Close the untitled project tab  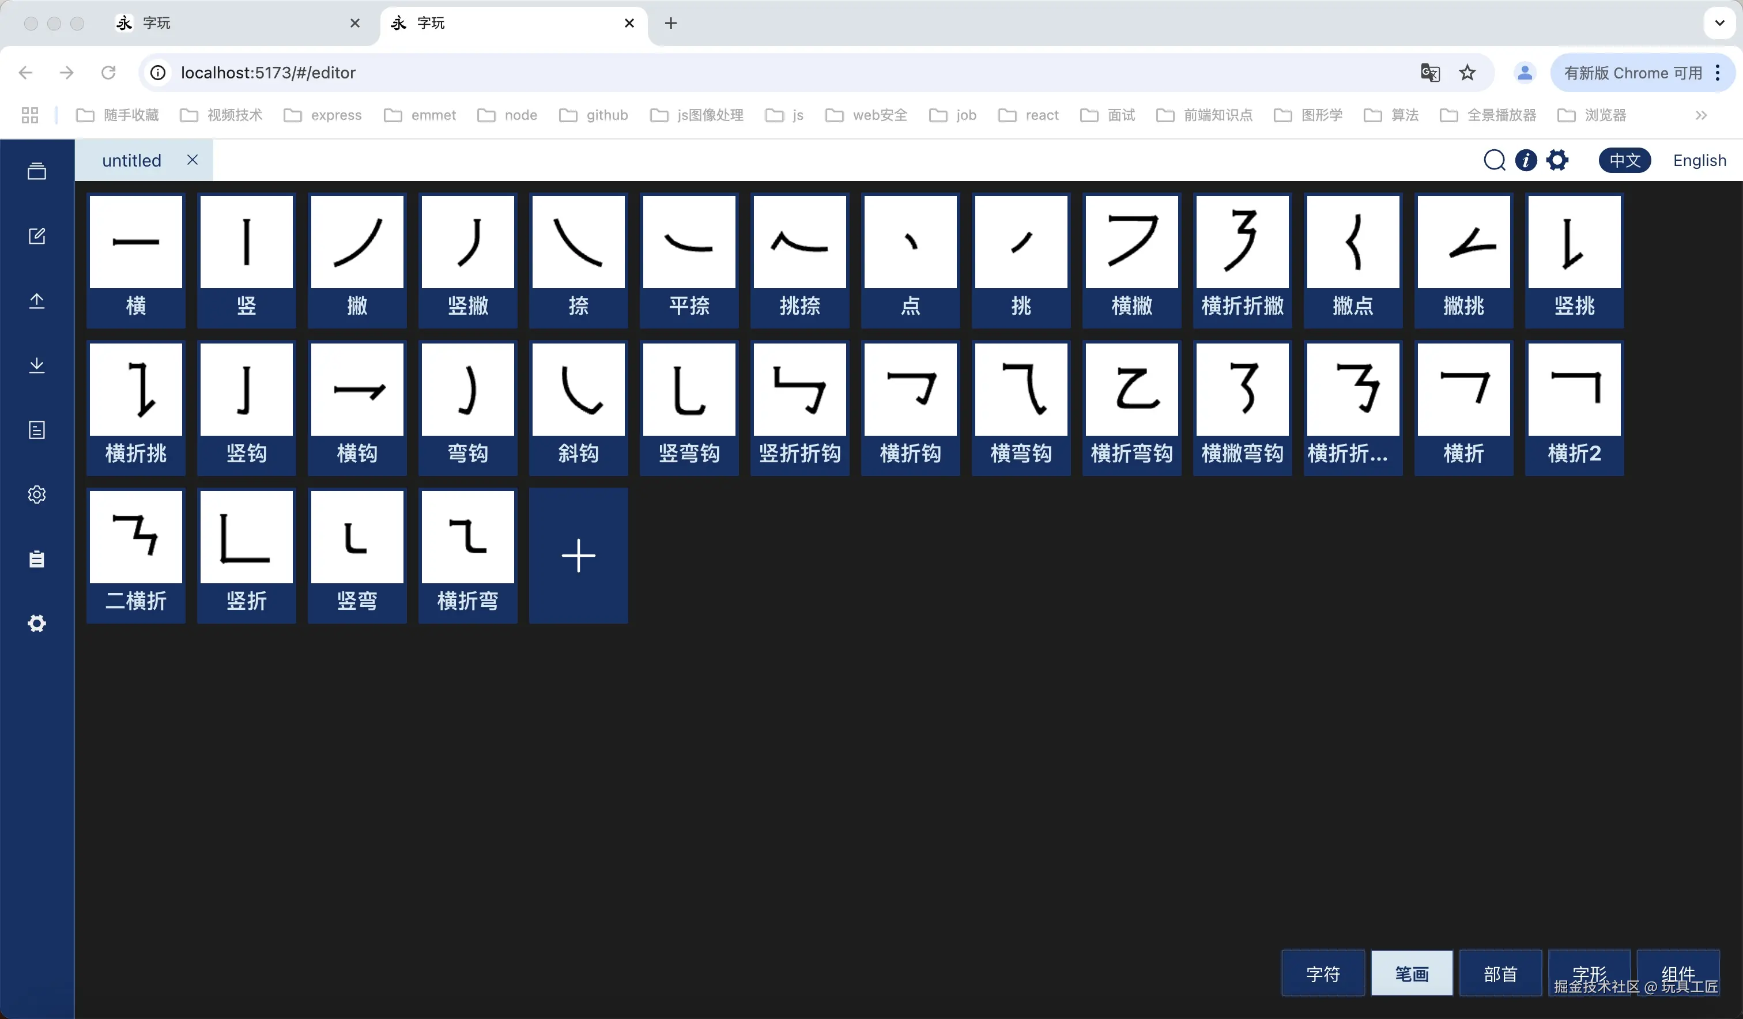(x=193, y=160)
